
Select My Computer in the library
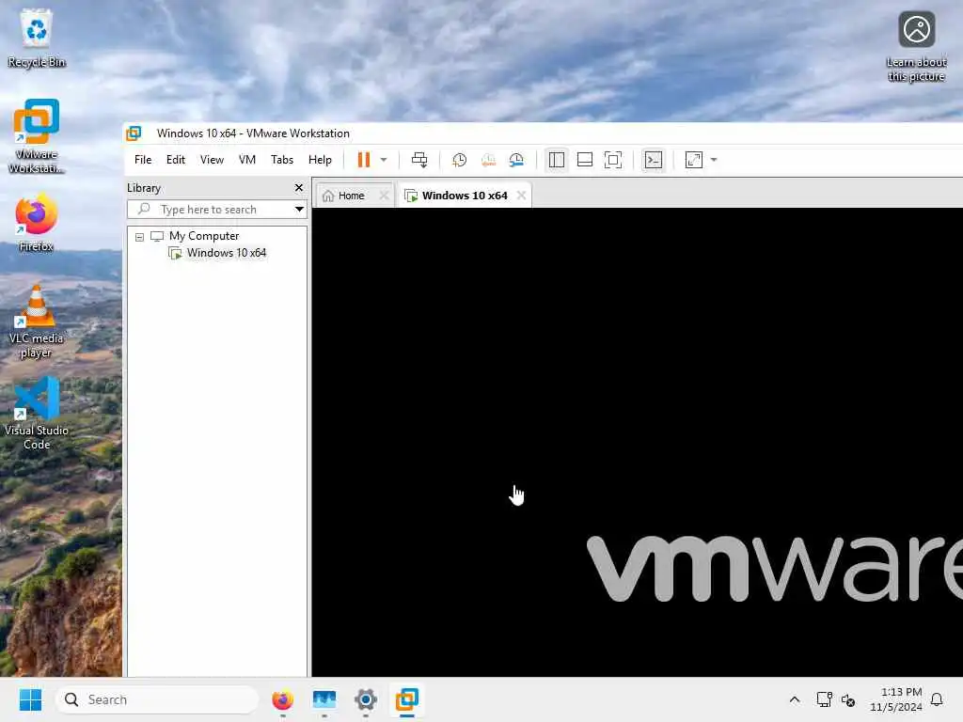204,236
